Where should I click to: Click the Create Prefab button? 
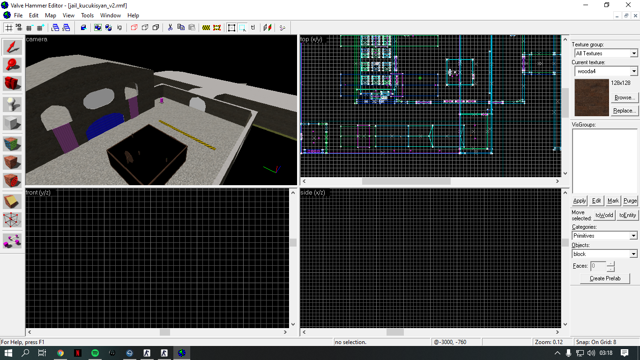coord(605,278)
